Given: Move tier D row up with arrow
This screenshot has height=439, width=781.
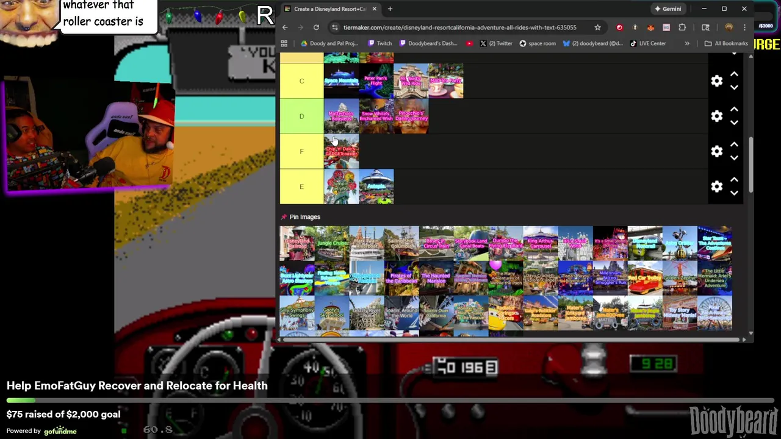Looking at the screenshot, I should [x=734, y=110].
